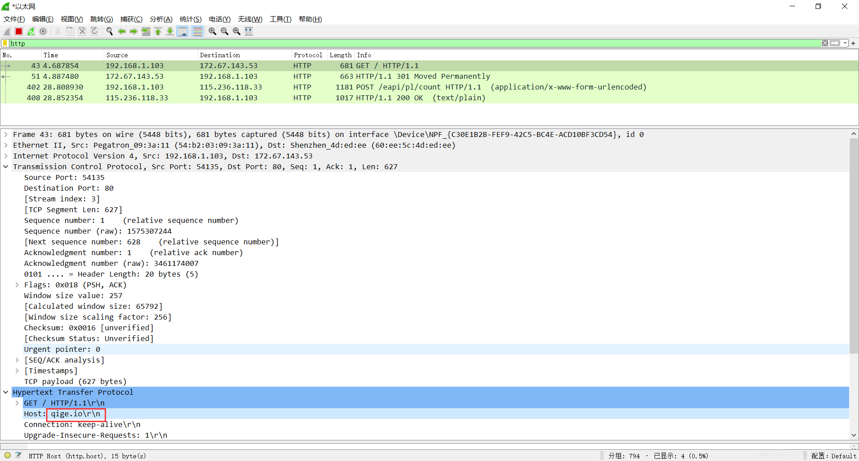Open capture file properties status icon
This screenshot has width=859, height=461.
coord(18,456)
